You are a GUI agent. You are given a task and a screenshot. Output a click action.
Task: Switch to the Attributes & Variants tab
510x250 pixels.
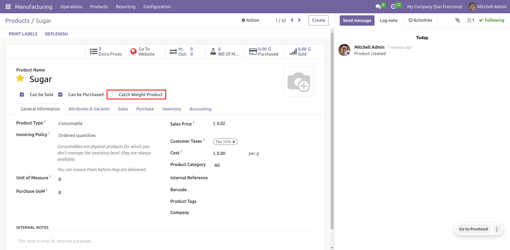(89, 109)
